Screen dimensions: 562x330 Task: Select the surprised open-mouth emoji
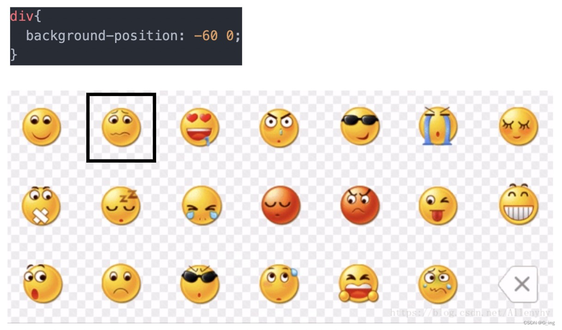point(42,283)
